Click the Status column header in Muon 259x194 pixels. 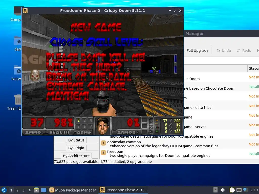coord(253,68)
